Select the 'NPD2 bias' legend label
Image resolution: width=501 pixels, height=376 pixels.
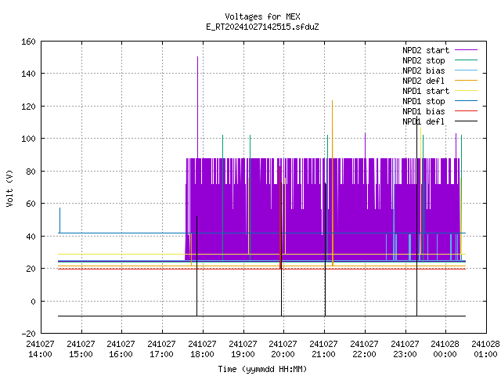(x=424, y=70)
